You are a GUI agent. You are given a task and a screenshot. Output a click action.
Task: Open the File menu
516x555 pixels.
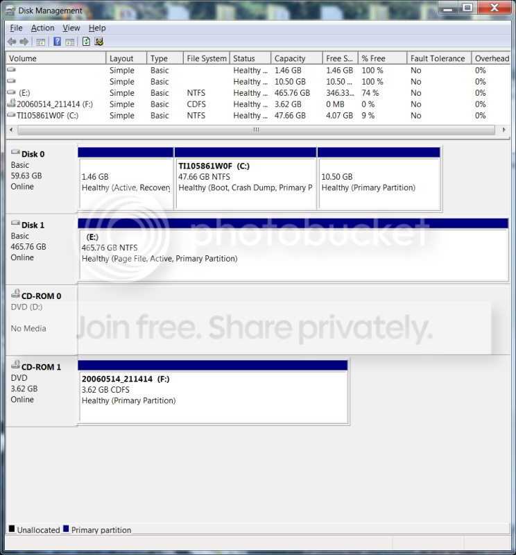coord(16,28)
